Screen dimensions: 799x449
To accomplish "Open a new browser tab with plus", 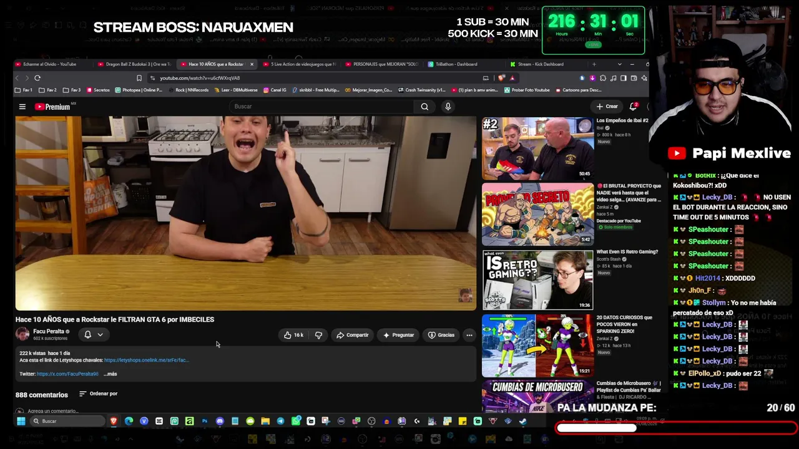I will 594,64.
